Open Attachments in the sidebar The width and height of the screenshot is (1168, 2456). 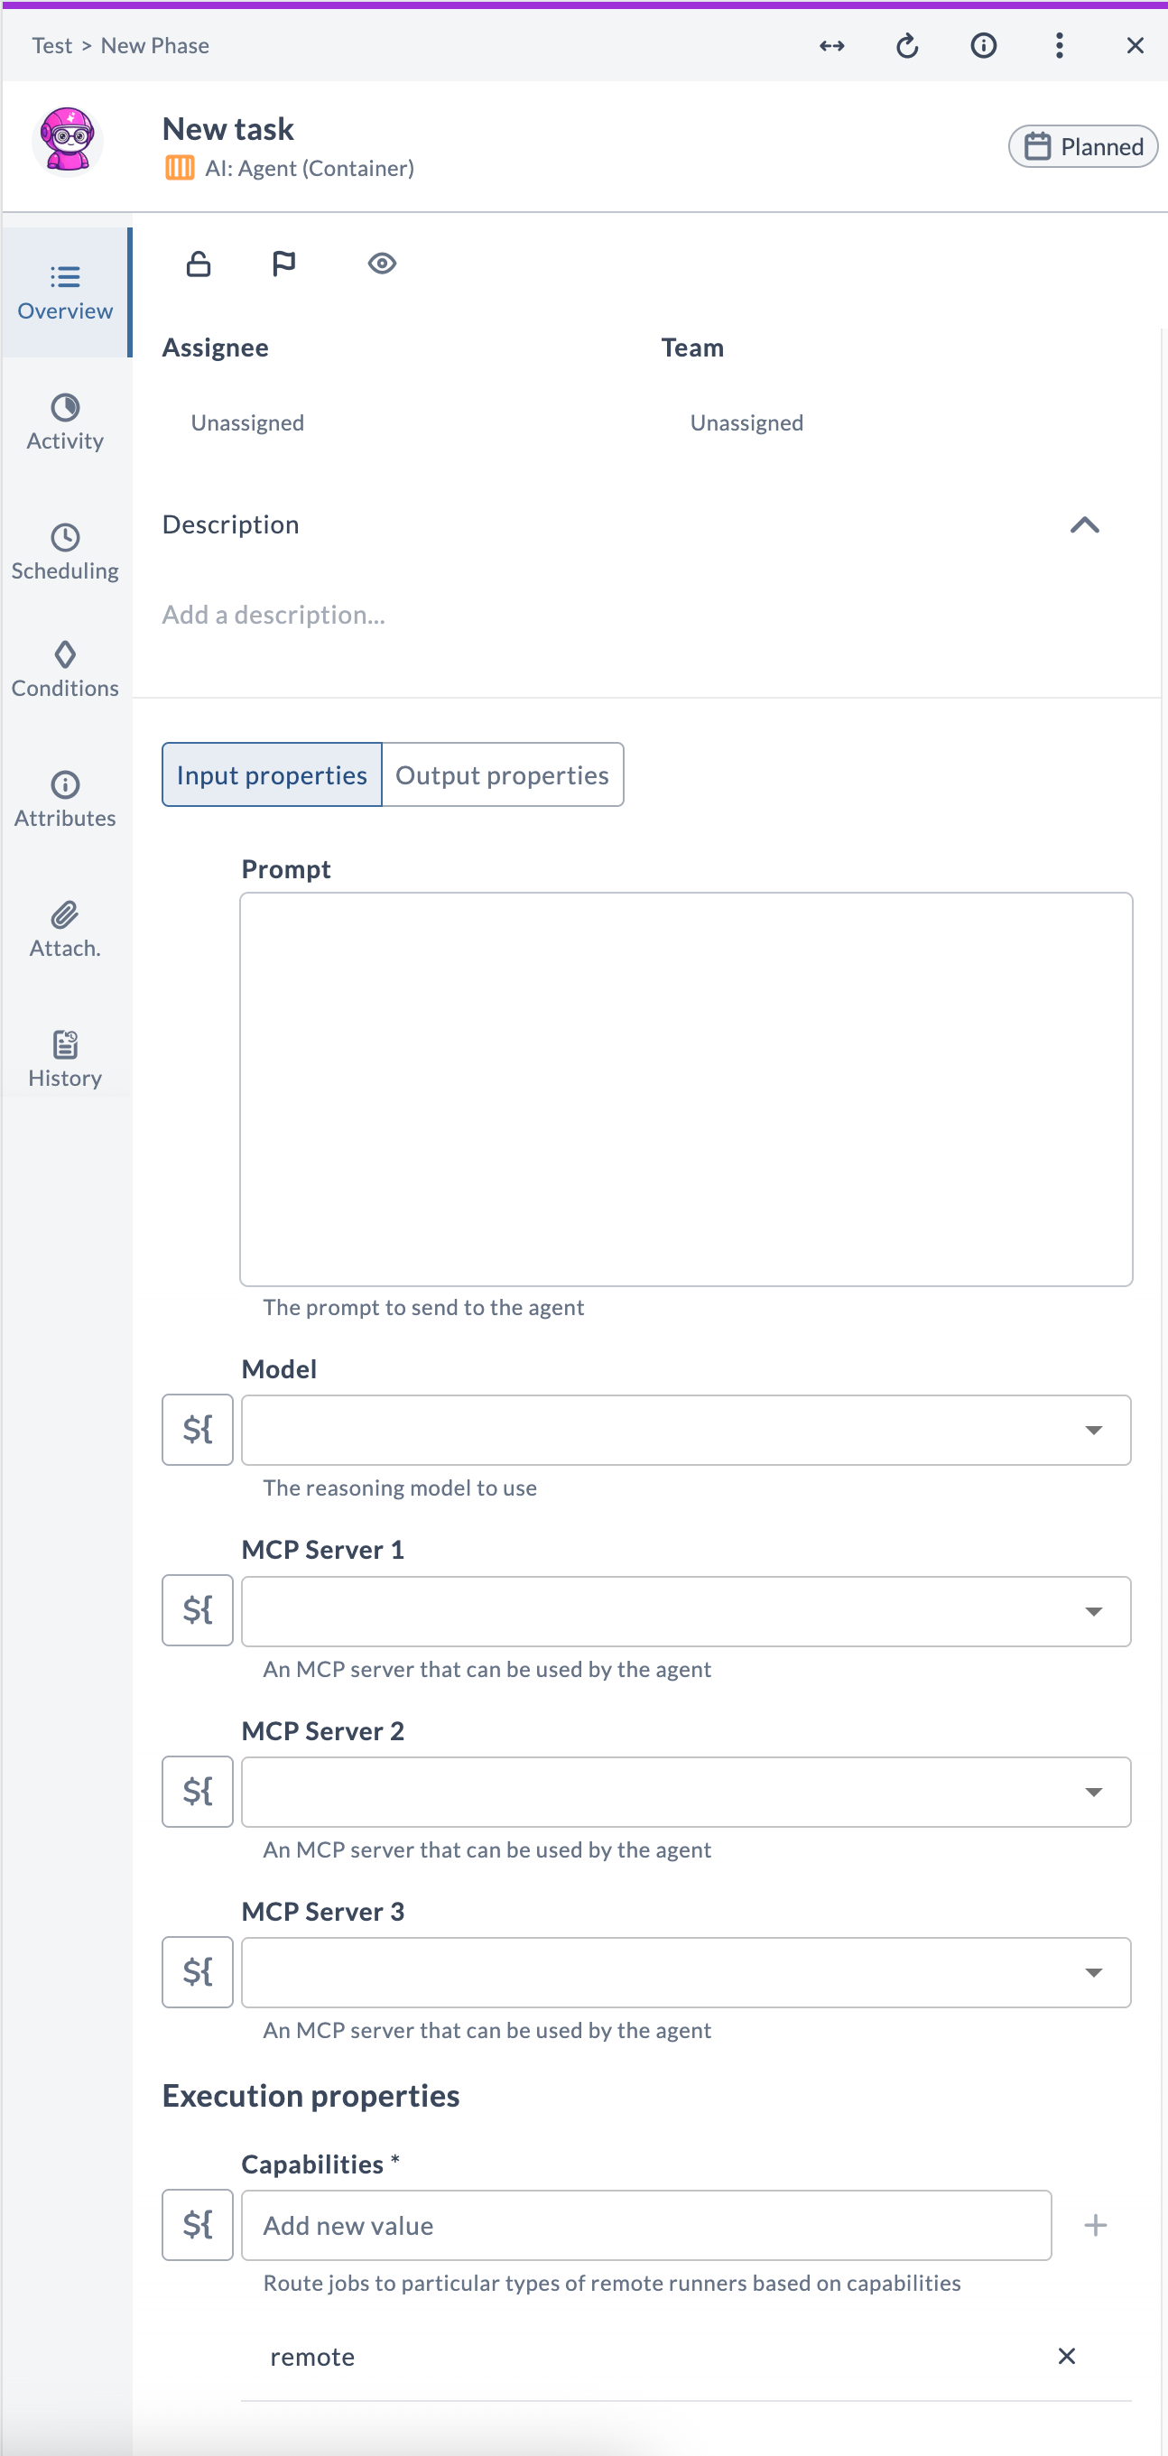[65, 930]
